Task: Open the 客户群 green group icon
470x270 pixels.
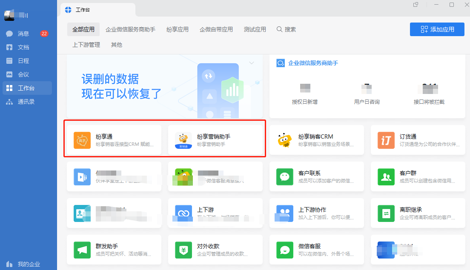Action: [386, 176]
